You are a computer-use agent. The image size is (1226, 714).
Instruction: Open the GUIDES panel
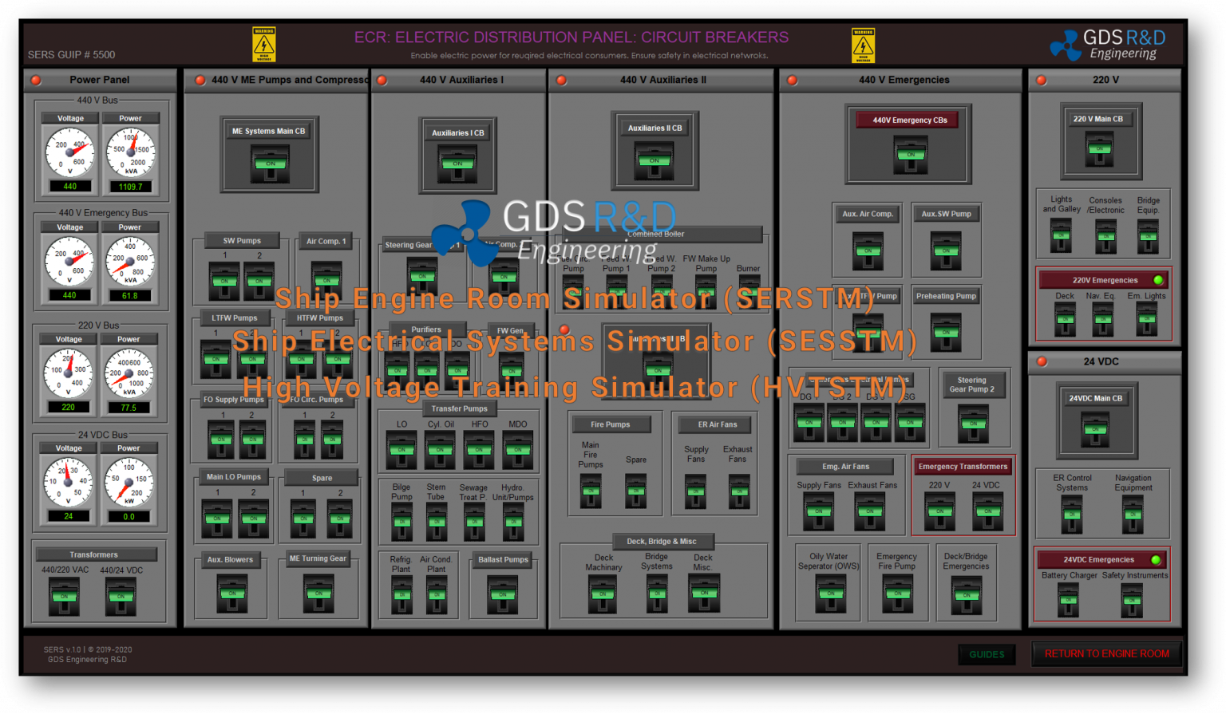[987, 654]
